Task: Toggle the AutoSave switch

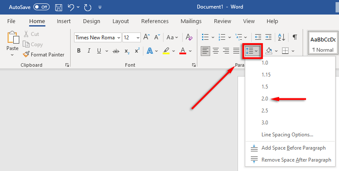Action: click(41, 7)
